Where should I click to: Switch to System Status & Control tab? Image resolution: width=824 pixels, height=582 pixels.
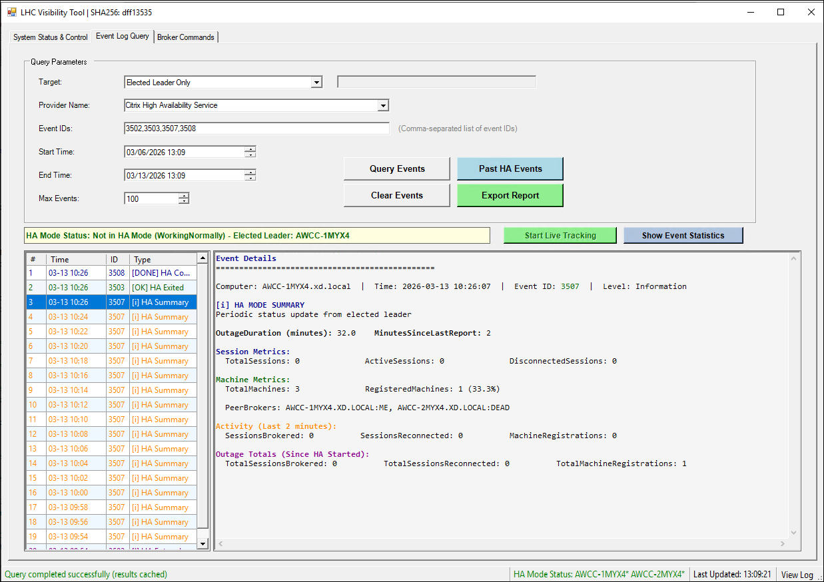[x=51, y=37]
